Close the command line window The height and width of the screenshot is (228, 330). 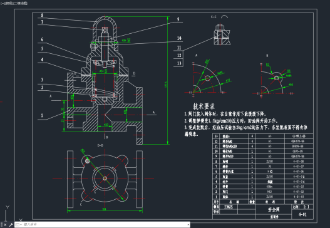pyautogui.click(x=5, y=225)
